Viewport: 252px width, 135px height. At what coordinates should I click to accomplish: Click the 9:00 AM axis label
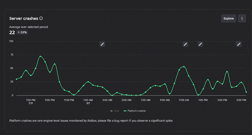[165, 100]
